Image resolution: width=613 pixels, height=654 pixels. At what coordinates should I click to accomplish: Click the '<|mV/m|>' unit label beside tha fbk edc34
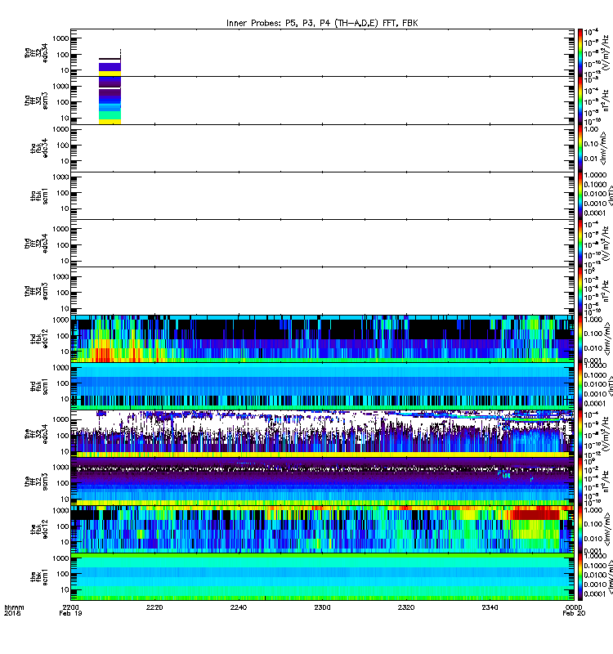(x=602, y=148)
